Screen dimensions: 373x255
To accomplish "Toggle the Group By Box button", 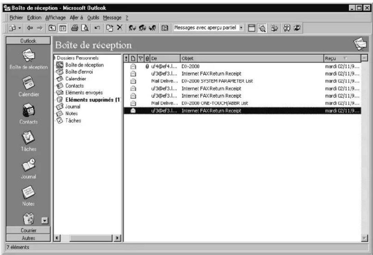I will pos(252,28).
